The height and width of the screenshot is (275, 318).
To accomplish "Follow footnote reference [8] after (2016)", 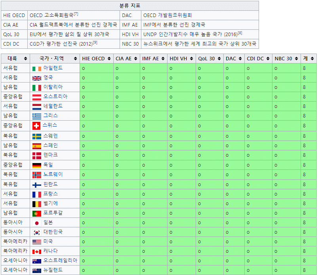I will click(240, 33).
